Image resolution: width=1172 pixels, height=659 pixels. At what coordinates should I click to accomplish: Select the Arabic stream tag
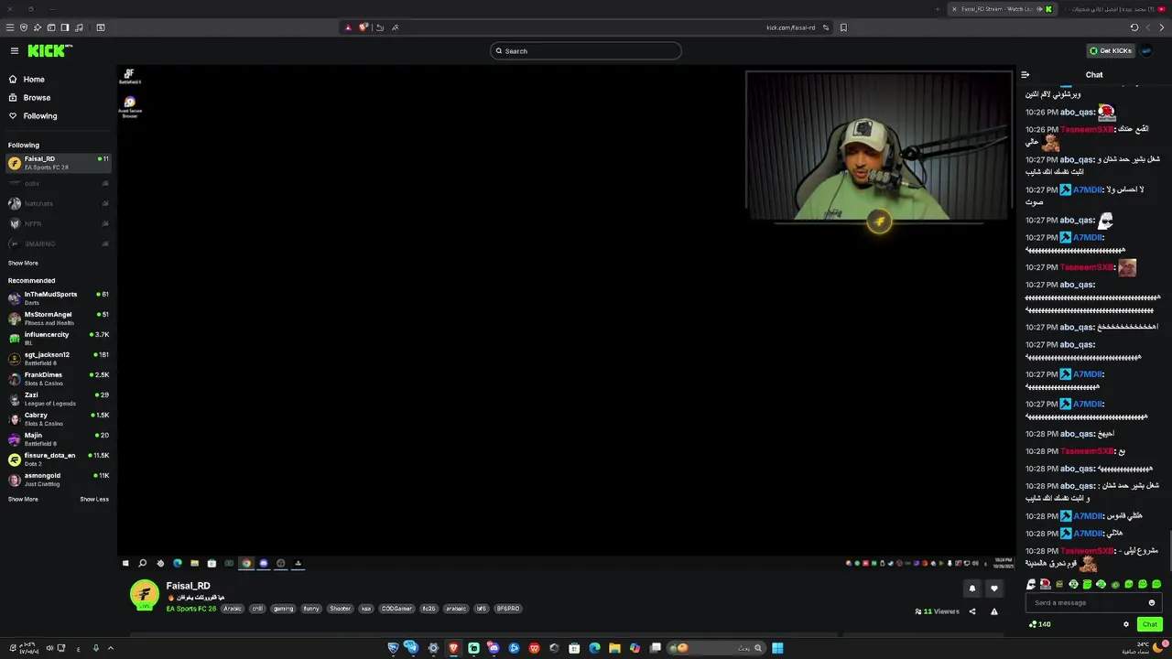(x=233, y=609)
